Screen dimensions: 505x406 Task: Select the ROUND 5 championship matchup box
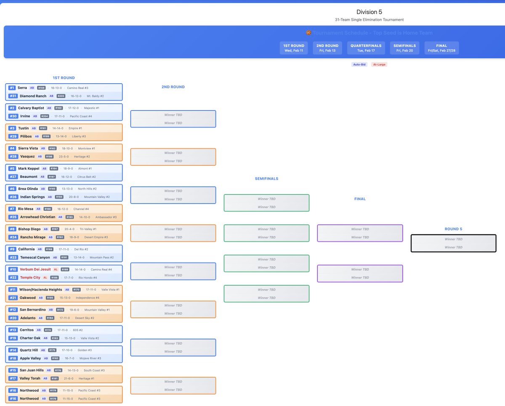coord(453,243)
